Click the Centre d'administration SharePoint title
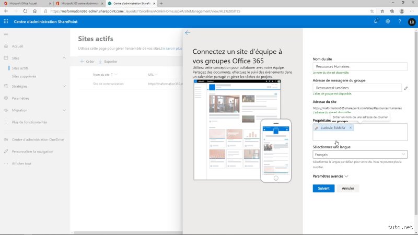The image size is (418, 235). click(45, 21)
